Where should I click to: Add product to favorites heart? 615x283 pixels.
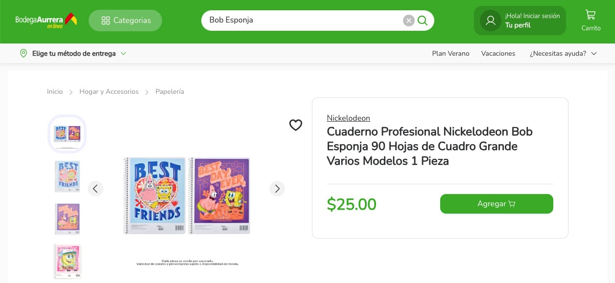click(296, 125)
